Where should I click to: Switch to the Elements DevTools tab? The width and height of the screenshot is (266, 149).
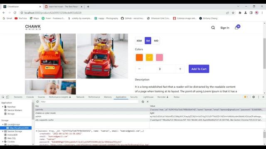coord(18,97)
